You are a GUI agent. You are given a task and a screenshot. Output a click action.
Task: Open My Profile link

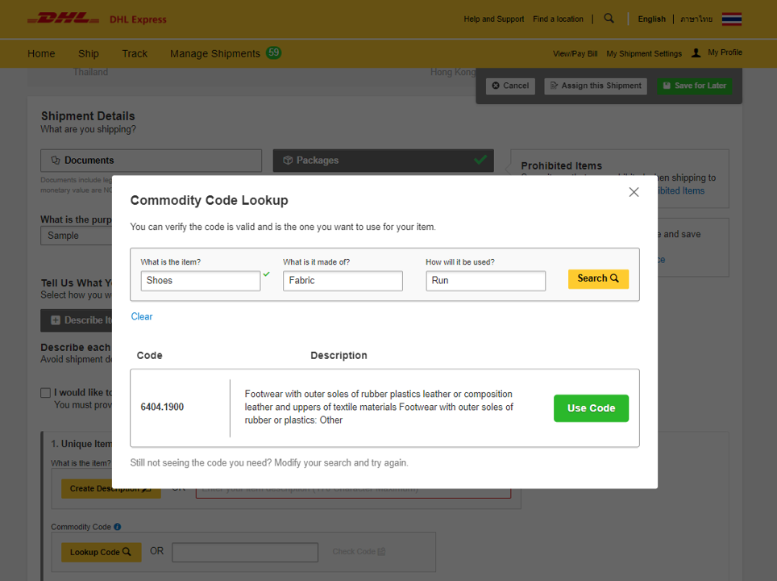click(x=725, y=52)
